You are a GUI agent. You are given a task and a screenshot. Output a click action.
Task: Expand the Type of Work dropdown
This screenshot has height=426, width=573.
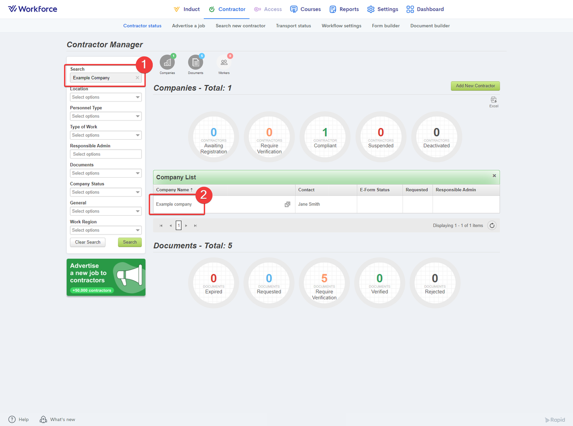[106, 135]
